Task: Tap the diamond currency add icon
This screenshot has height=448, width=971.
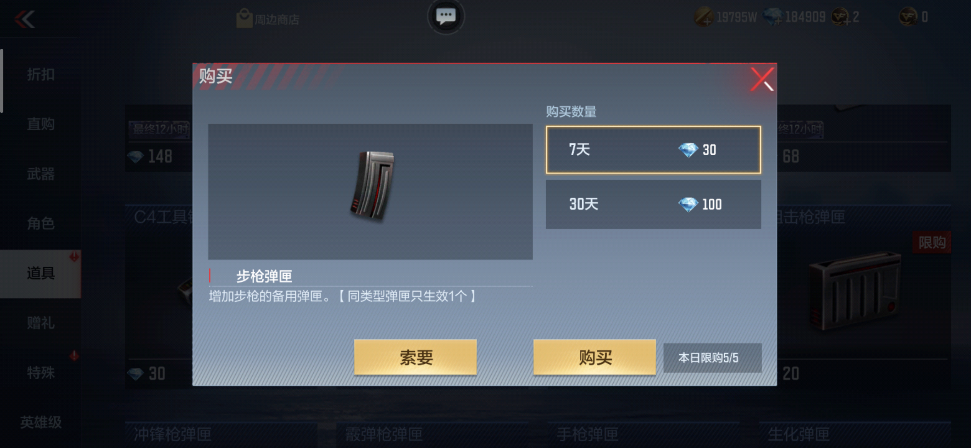Action: pos(773,17)
